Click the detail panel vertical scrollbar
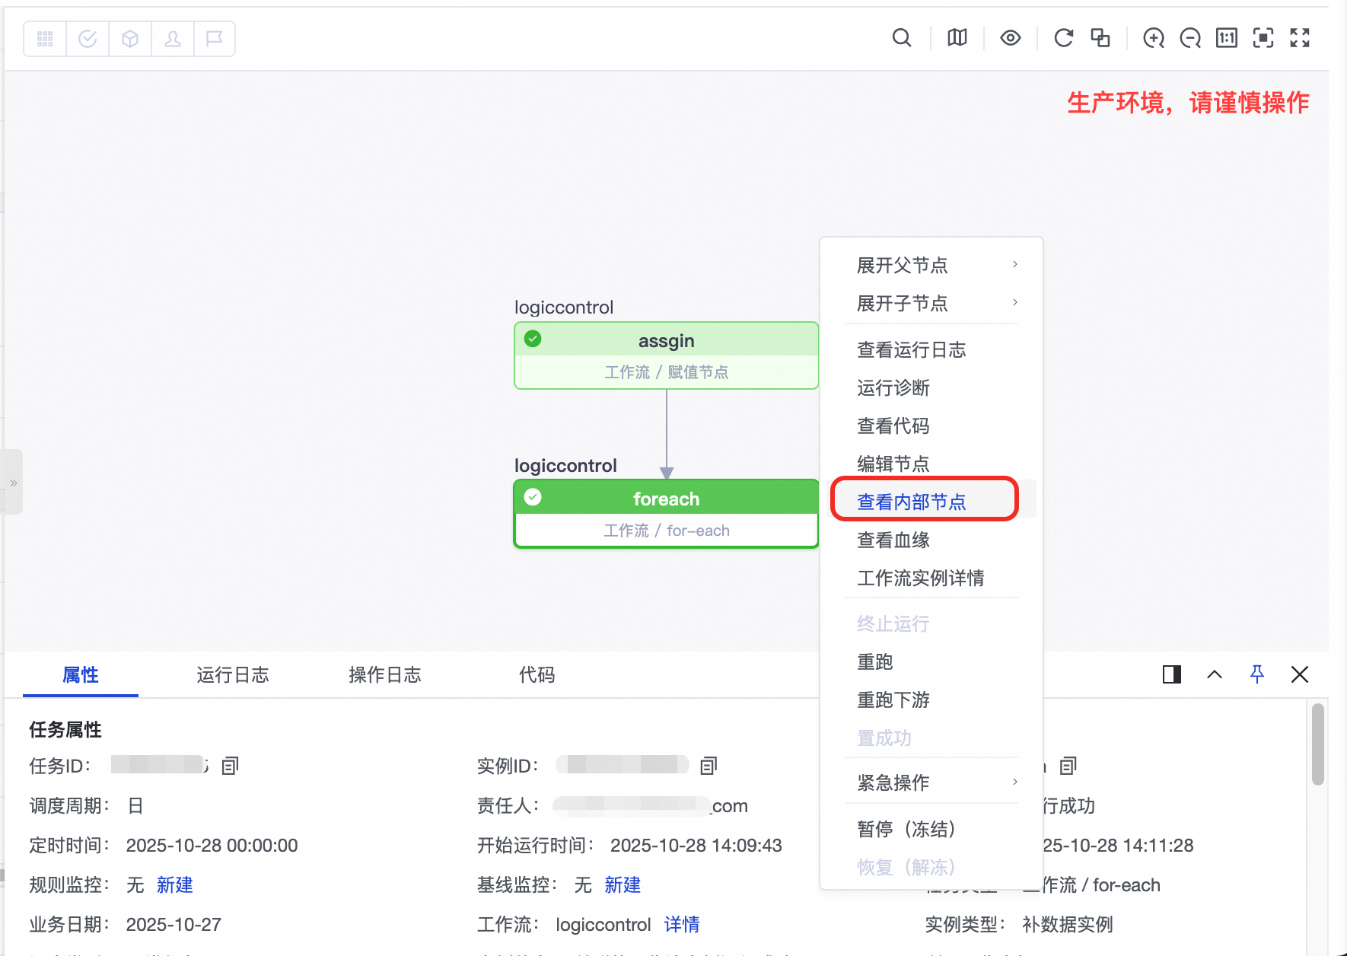 (x=1318, y=744)
